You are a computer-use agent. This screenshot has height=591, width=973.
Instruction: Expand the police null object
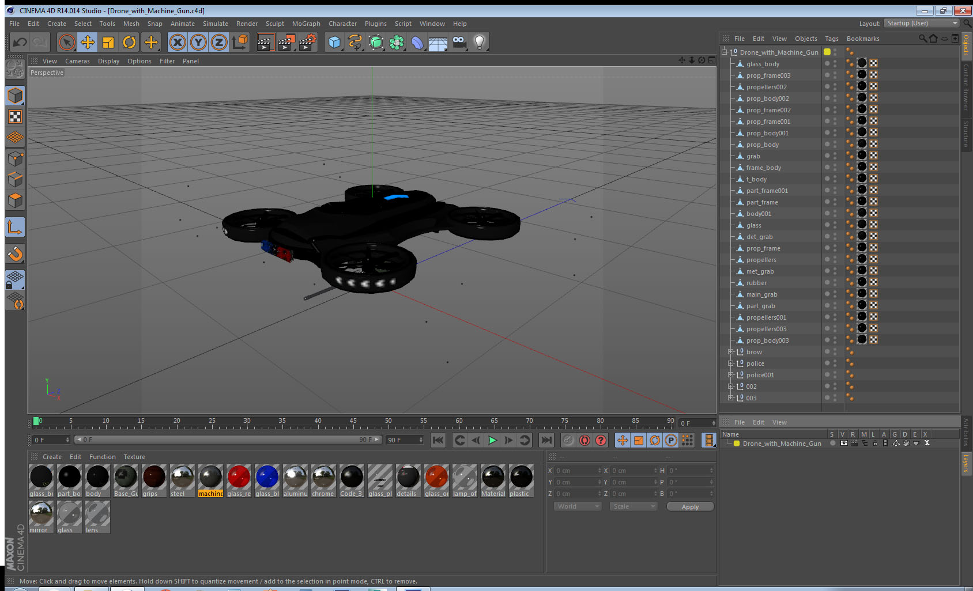click(730, 363)
